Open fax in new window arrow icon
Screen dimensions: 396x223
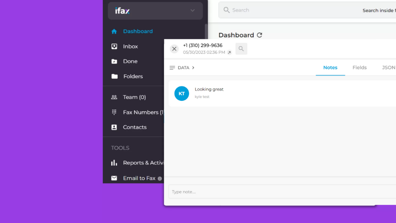click(x=229, y=52)
